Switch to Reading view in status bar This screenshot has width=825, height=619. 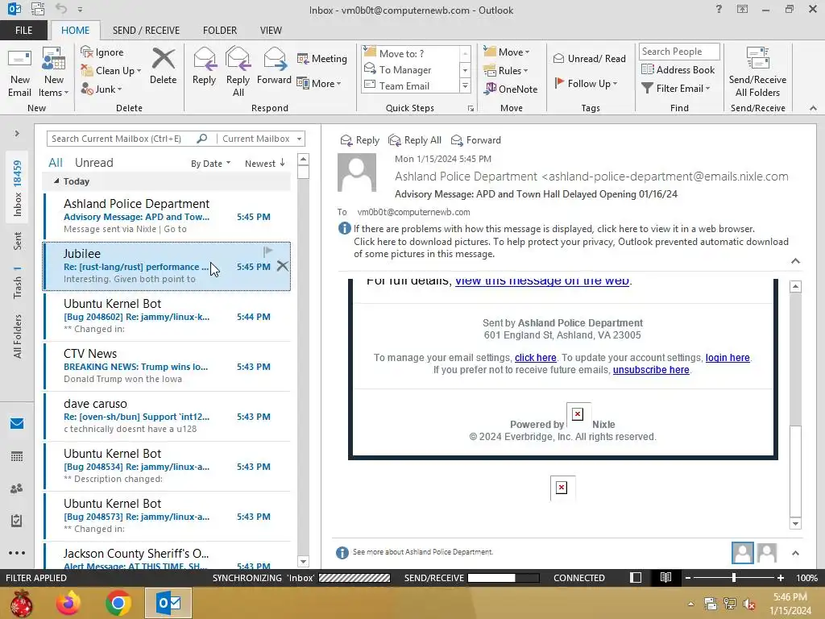point(665,578)
